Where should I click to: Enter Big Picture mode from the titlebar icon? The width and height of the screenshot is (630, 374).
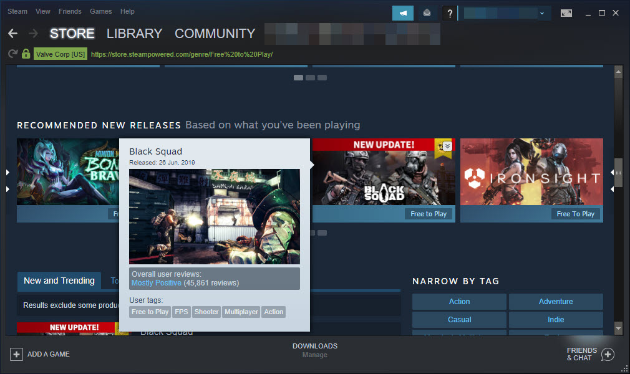click(x=566, y=12)
